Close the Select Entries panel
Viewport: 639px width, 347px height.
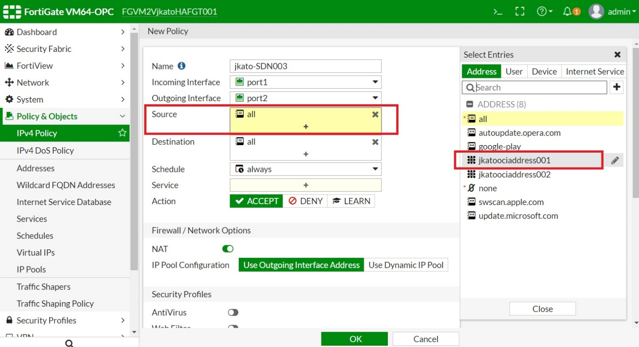click(617, 54)
